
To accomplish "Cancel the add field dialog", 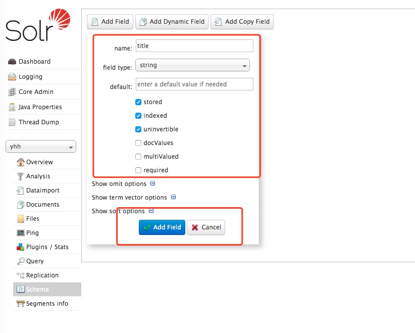I will [206, 227].
